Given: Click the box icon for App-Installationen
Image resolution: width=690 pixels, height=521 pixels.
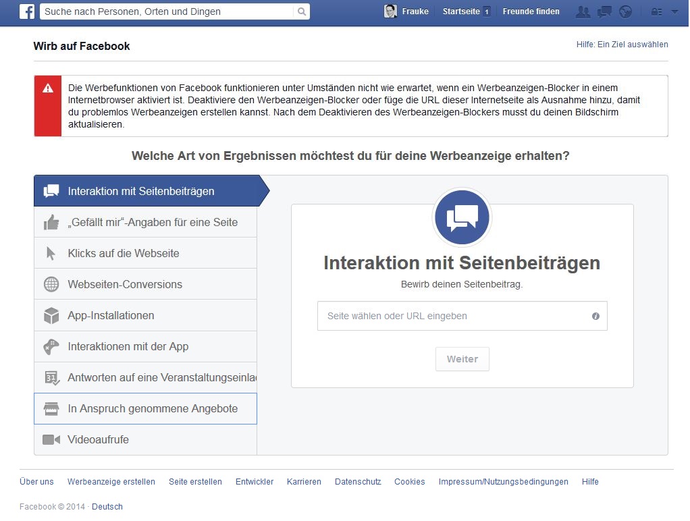Looking at the screenshot, I should (x=51, y=316).
